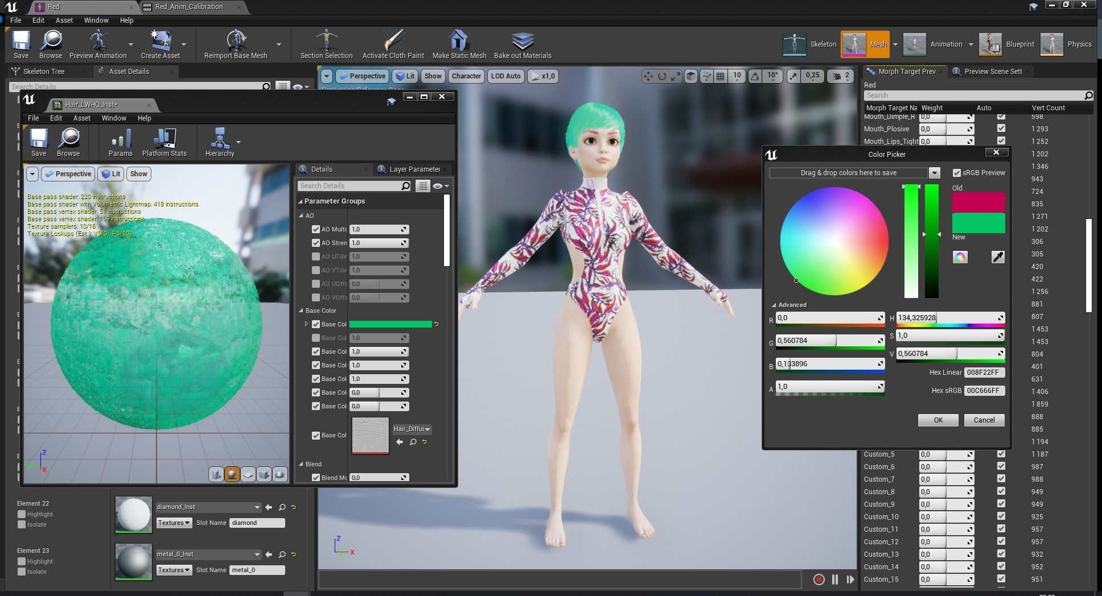This screenshot has height=596, width=1102.
Task: Use selected asset for diamond_Inst slot
Action: pyautogui.click(x=269, y=507)
